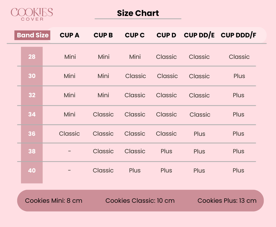The width and height of the screenshot is (276, 227).
Task: Select the CUP DDD/F column header
Action: (x=238, y=35)
